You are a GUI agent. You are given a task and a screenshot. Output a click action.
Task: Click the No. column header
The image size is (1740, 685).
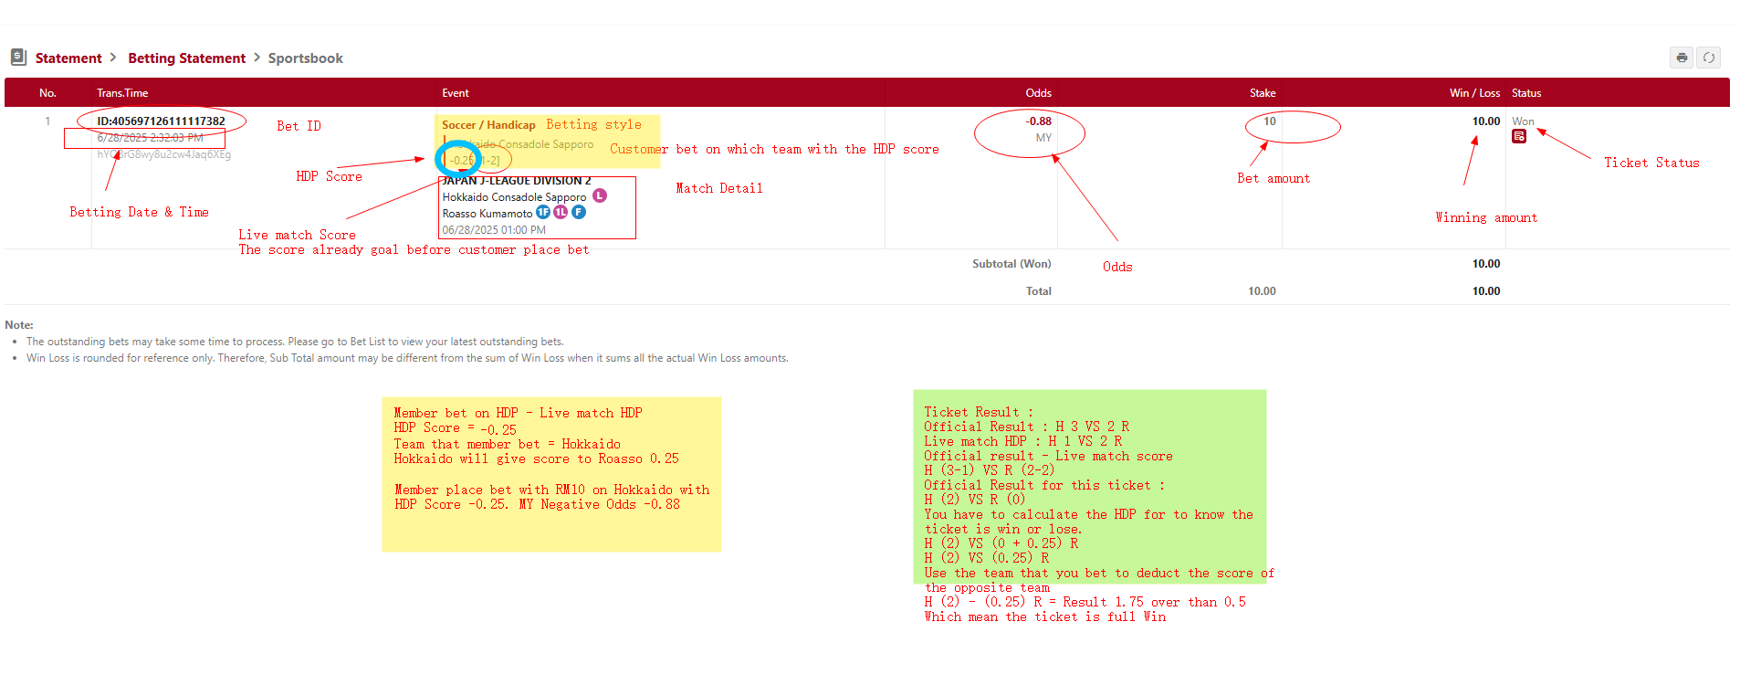point(47,93)
